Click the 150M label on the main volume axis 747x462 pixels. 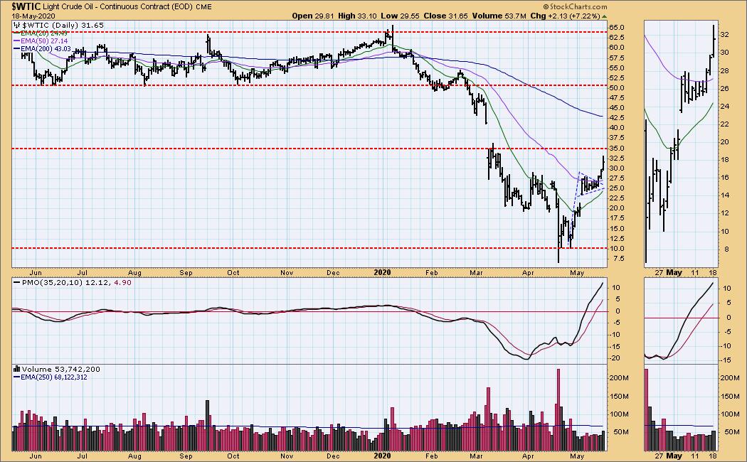(620, 397)
